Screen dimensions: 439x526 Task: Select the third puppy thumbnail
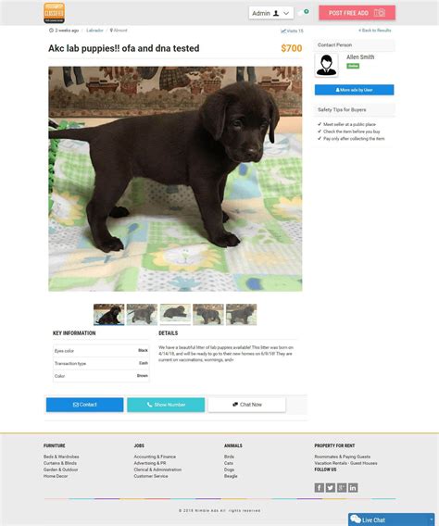click(175, 314)
